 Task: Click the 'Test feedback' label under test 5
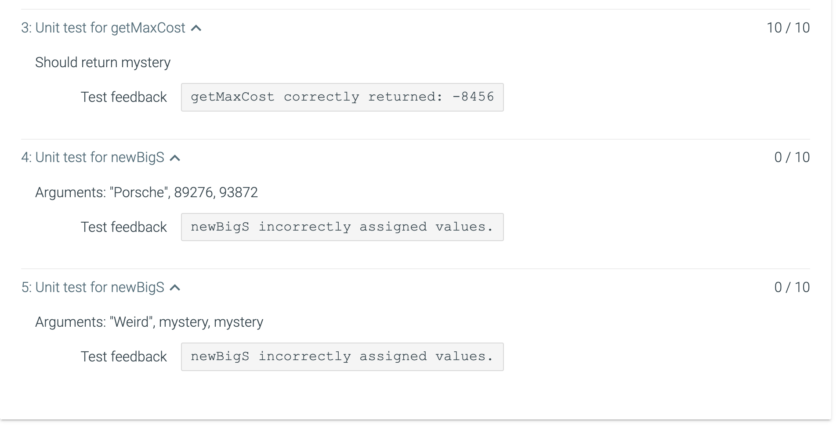pyautogui.click(x=123, y=357)
